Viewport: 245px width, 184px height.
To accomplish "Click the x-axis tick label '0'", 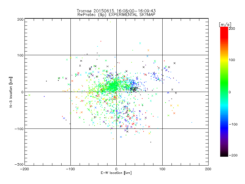I will click(x=116, y=169).
